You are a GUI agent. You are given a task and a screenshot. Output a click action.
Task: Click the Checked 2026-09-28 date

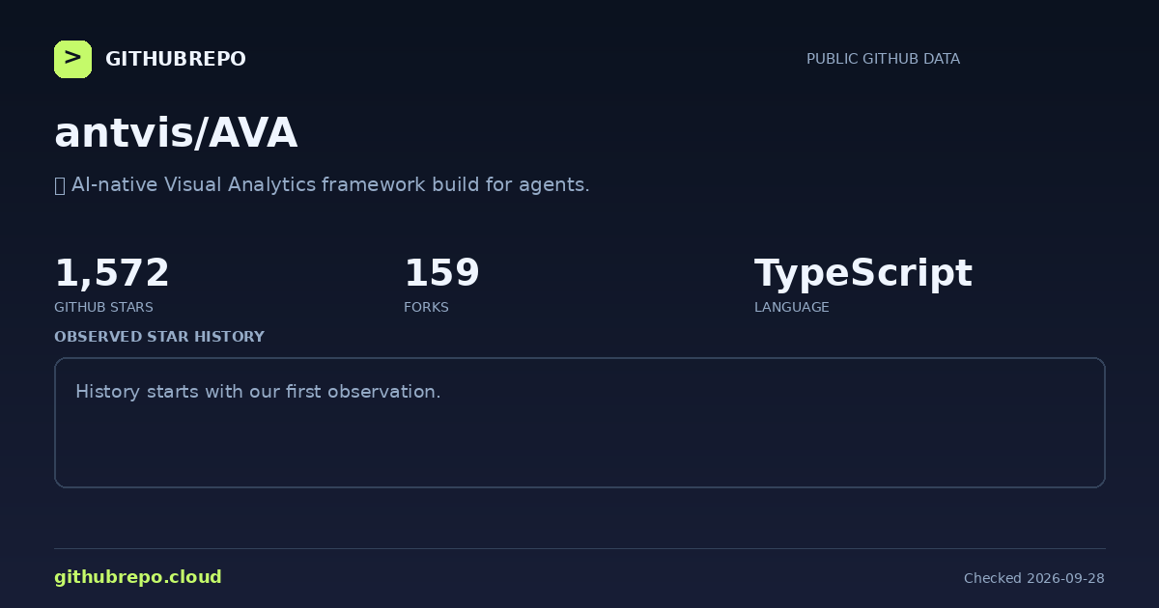(1034, 578)
